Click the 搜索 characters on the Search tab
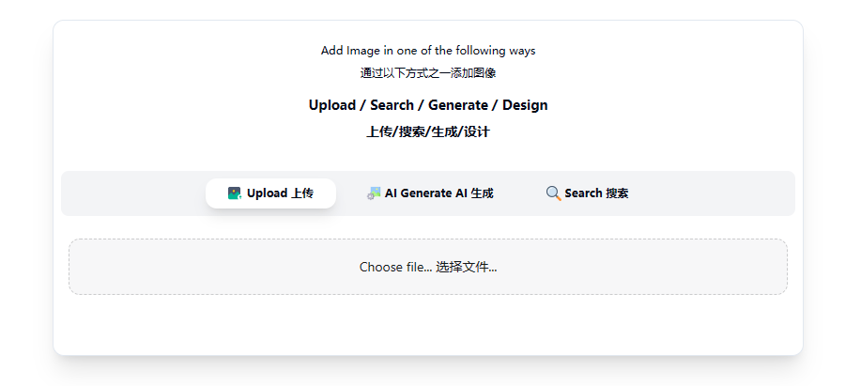The image size is (861, 386). (x=617, y=193)
